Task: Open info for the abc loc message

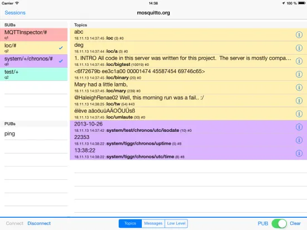Action: (x=299, y=35)
